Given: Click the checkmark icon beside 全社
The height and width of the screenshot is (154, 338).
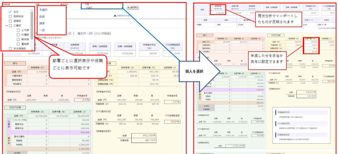Looking at the screenshot, I should 10,12.
